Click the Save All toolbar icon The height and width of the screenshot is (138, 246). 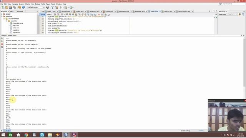tap(15, 7)
